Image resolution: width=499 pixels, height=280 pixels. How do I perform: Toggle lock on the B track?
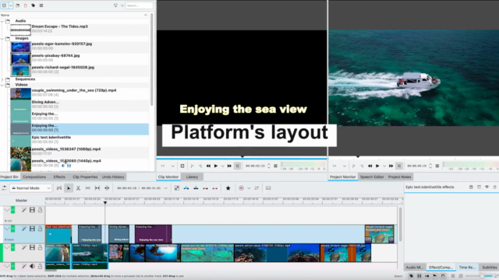point(40,229)
